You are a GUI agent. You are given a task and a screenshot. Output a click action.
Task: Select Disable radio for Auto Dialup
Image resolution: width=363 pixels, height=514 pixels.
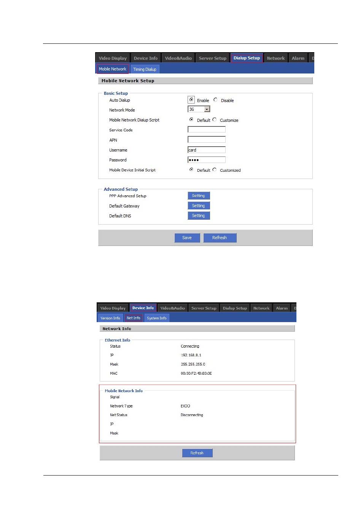click(215, 100)
